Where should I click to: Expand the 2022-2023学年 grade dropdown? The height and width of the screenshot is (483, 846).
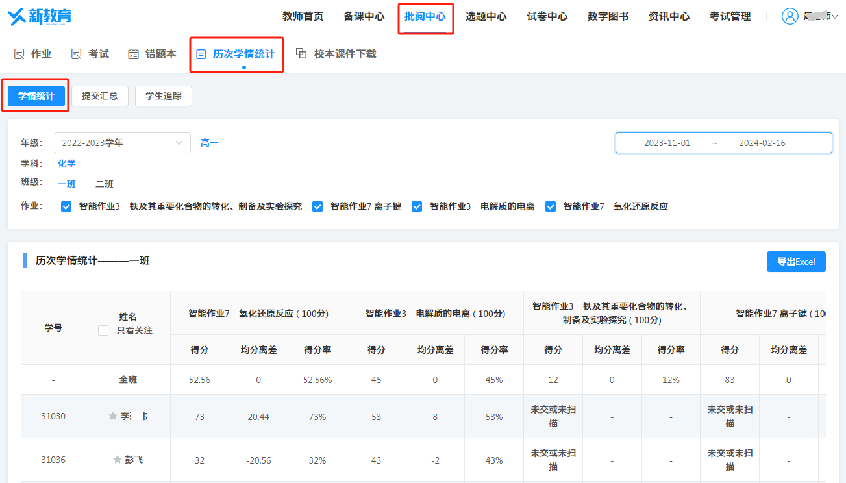point(122,143)
